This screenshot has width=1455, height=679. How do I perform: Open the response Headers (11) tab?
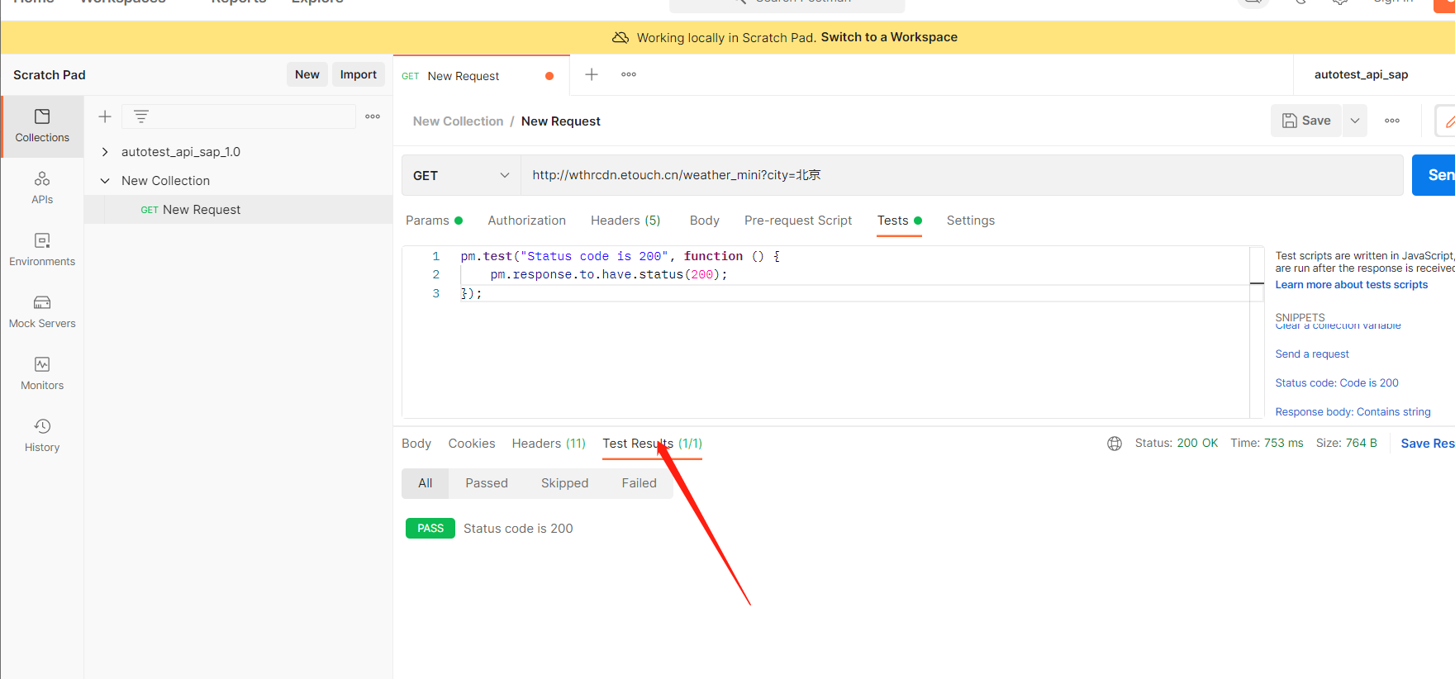[549, 444]
